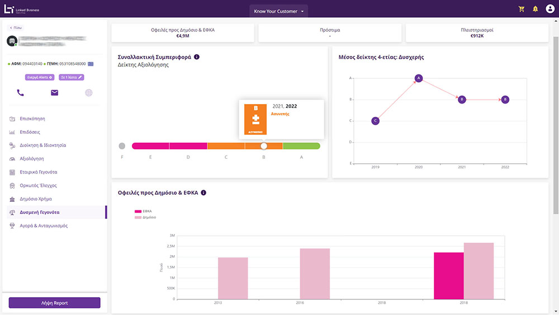Open the Πλειστηριασμοί €912K summary card
The width and height of the screenshot is (559, 315).
(x=477, y=33)
